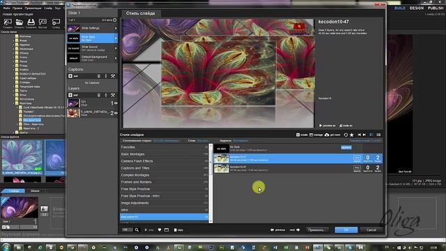
Task: Click the Cancel button
Action: tap(371, 229)
